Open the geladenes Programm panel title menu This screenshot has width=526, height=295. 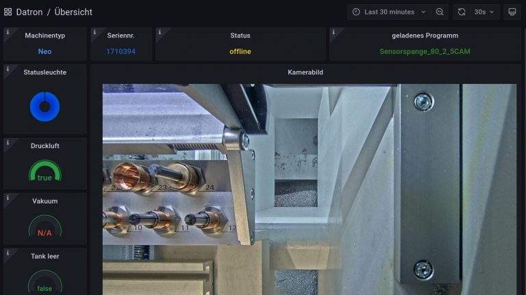[425, 36]
